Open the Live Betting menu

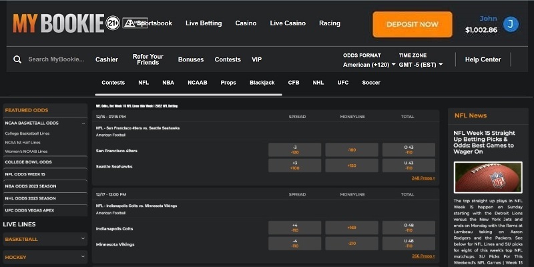(204, 23)
